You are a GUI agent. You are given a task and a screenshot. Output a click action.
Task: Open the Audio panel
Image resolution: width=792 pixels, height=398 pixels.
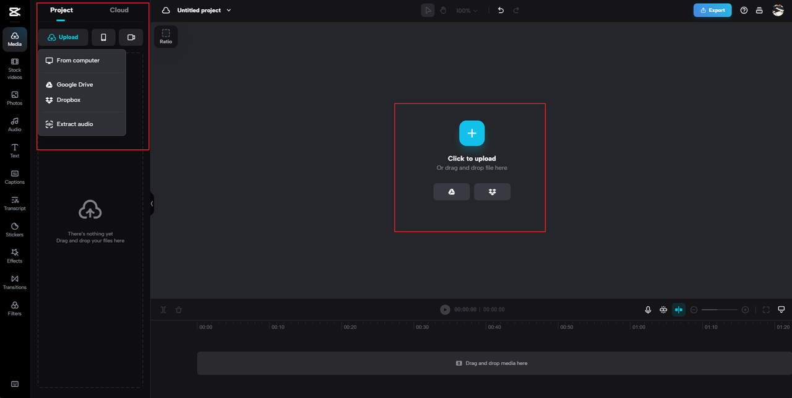pos(15,124)
